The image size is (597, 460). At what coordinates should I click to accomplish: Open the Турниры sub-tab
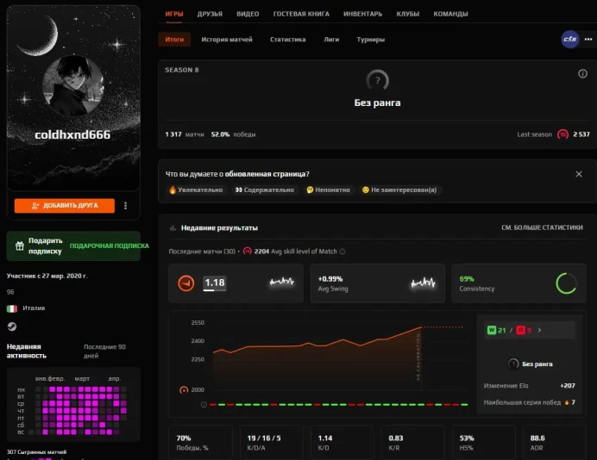tap(370, 39)
